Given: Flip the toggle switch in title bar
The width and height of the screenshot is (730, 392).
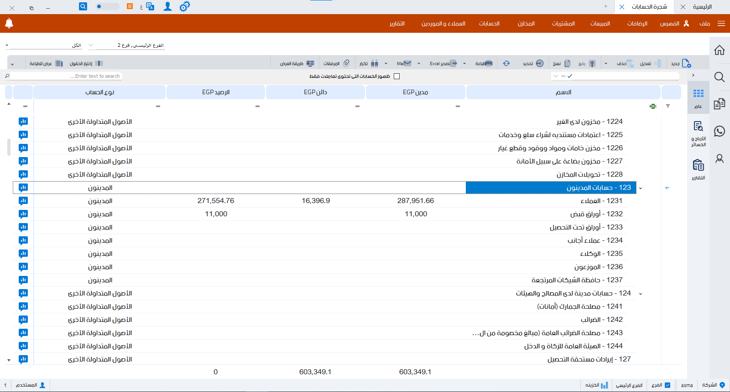Looking at the screenshot, I should pyautogui.click(x=107, y=7).
